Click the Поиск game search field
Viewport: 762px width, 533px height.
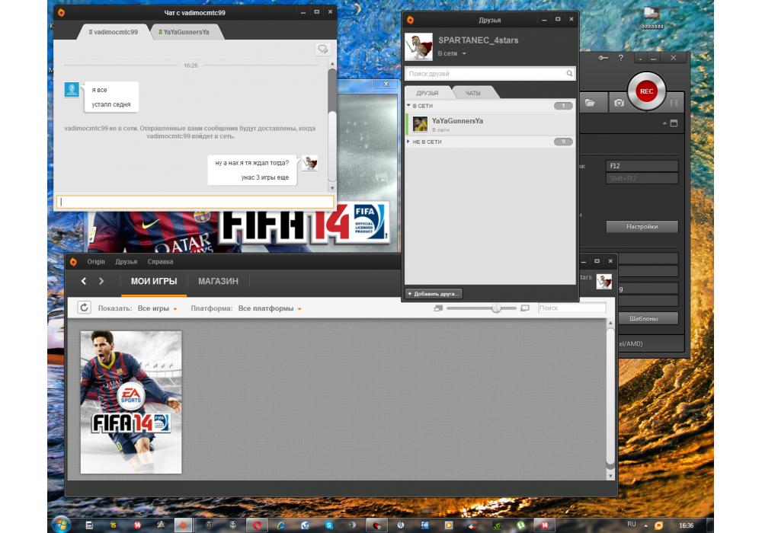coord(571,308)
